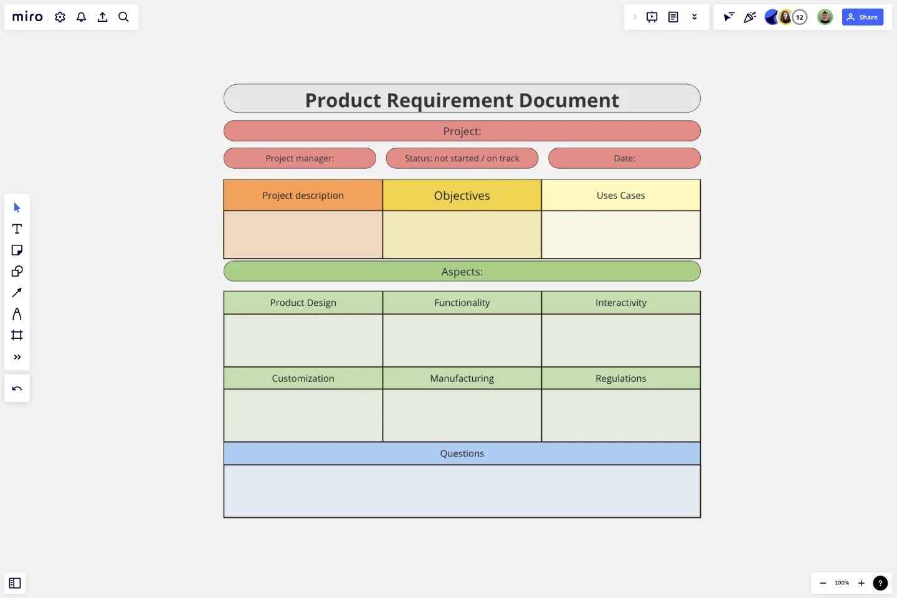Image resolution: width=897 pixels, height=598 pixels.
Task: Click the reactions party popper icon
Action: tap(750, 17)
